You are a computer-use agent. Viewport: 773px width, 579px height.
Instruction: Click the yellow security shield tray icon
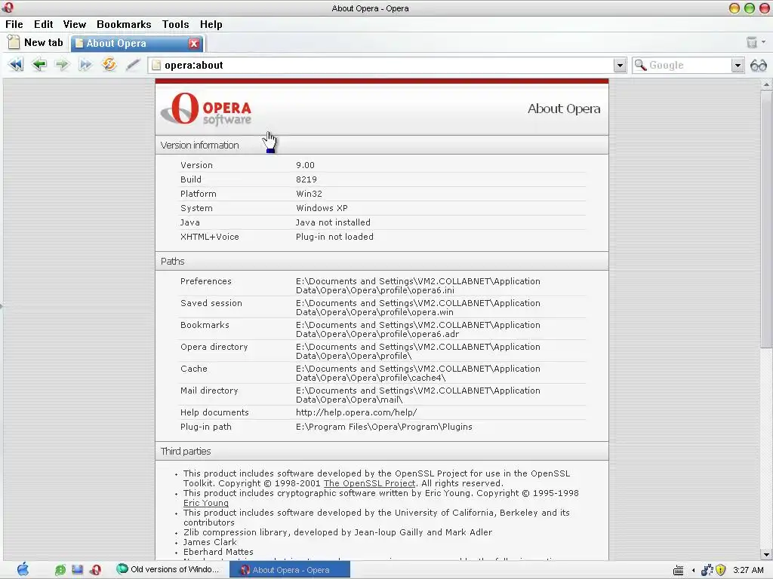click(x=720, y=570)
